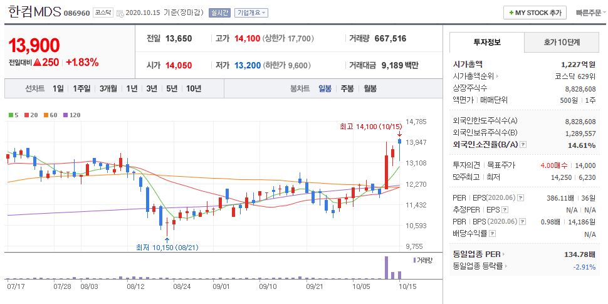Click the tallest volume bar near 10/15
The width and height of the screenshot is (608, 304).
386,268
